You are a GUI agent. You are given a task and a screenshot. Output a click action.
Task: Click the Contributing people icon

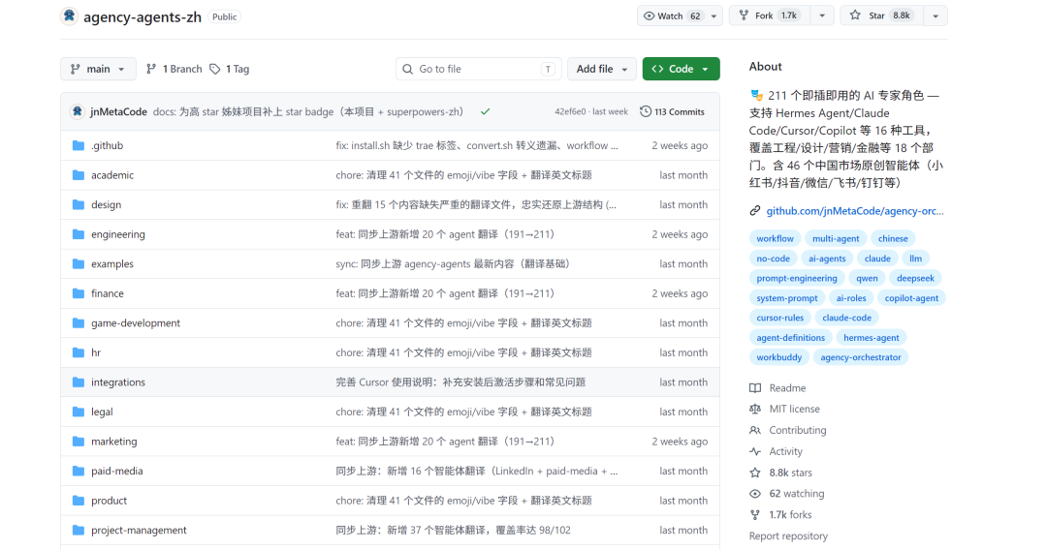pos(755,430)
